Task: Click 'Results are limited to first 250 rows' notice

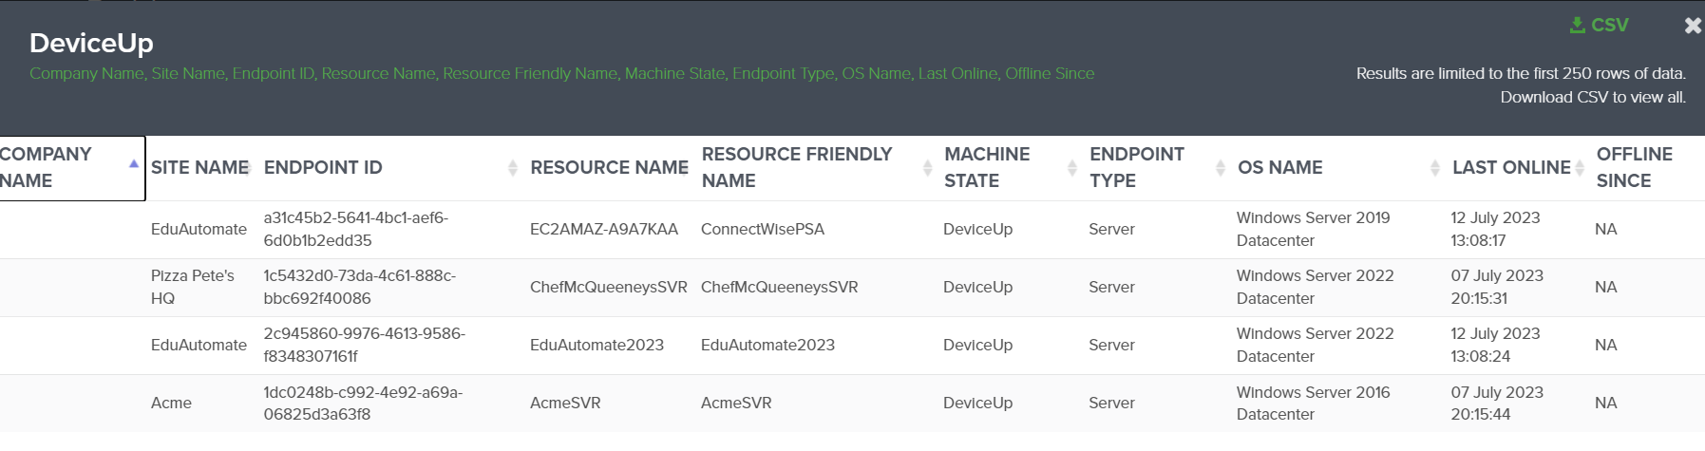Action: (1521, 85)
